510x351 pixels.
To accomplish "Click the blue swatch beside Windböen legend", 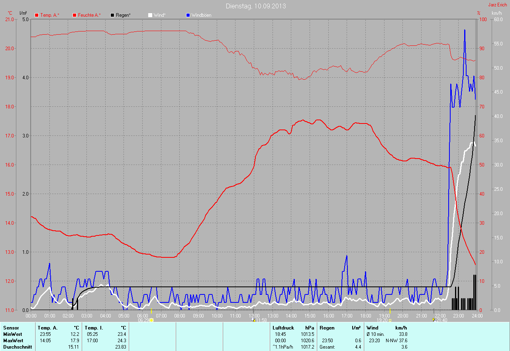I will click(188, 15).
